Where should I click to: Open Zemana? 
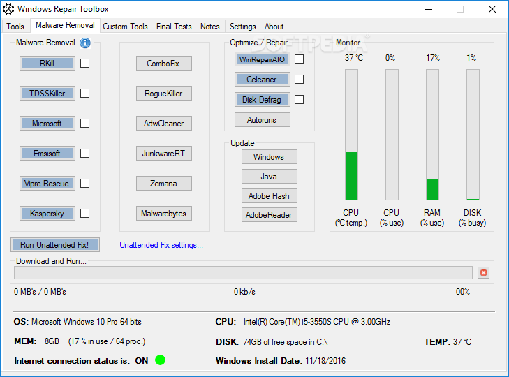164,183
